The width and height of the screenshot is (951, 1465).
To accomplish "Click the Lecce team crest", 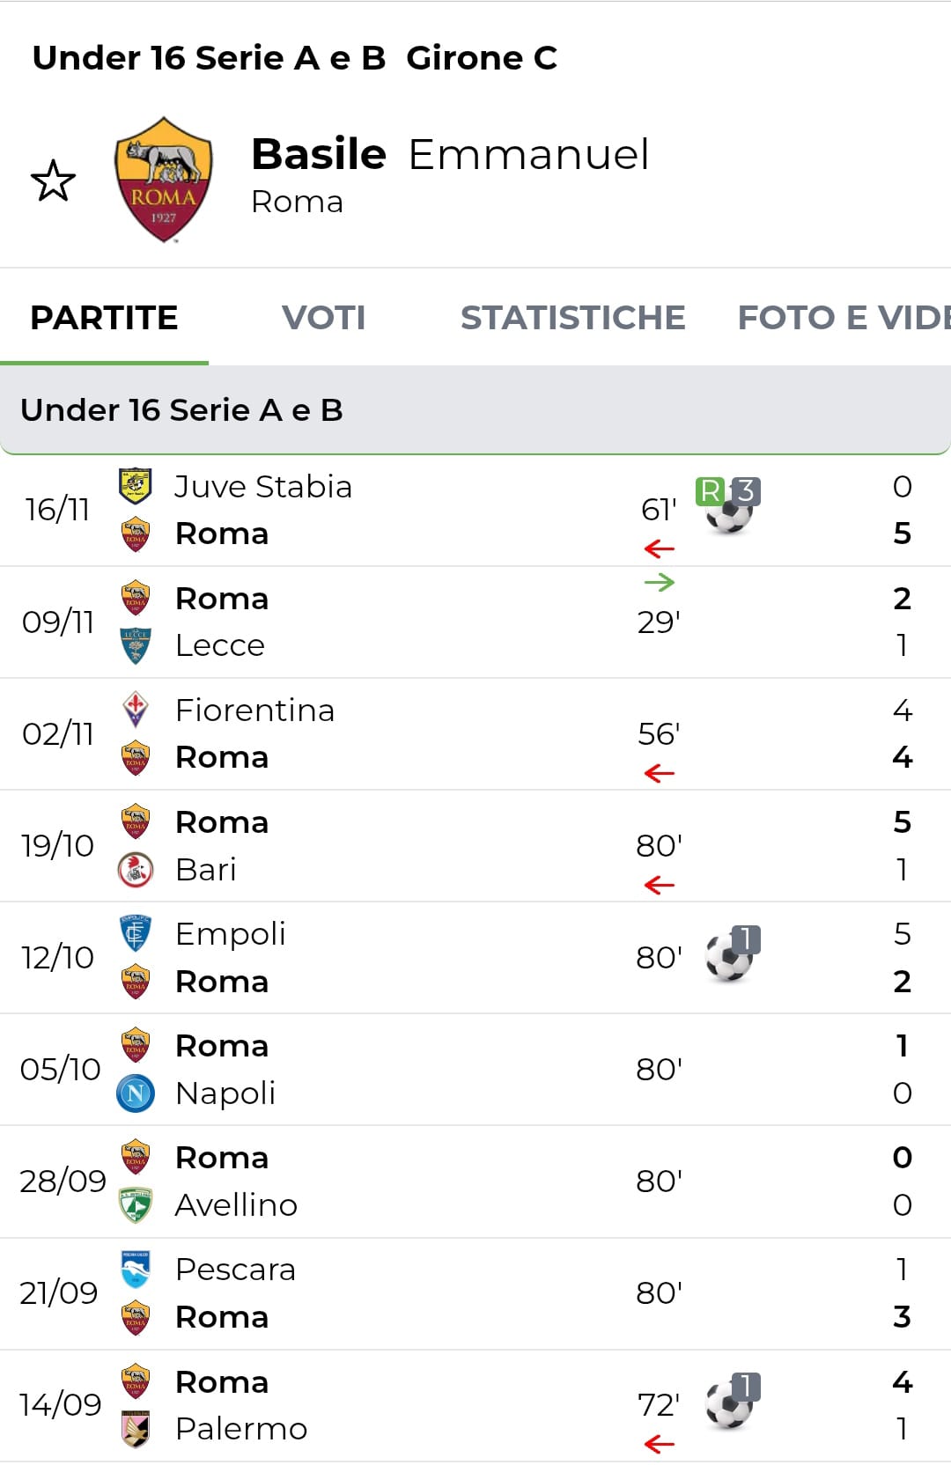I will click(x=136, y=645).
